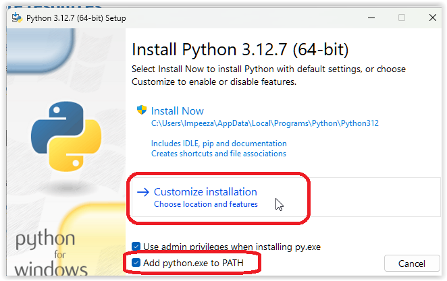Close the Python Setup window
This screenshot has height=281, width=447.
pyautogui.click(x=432, y=18)
